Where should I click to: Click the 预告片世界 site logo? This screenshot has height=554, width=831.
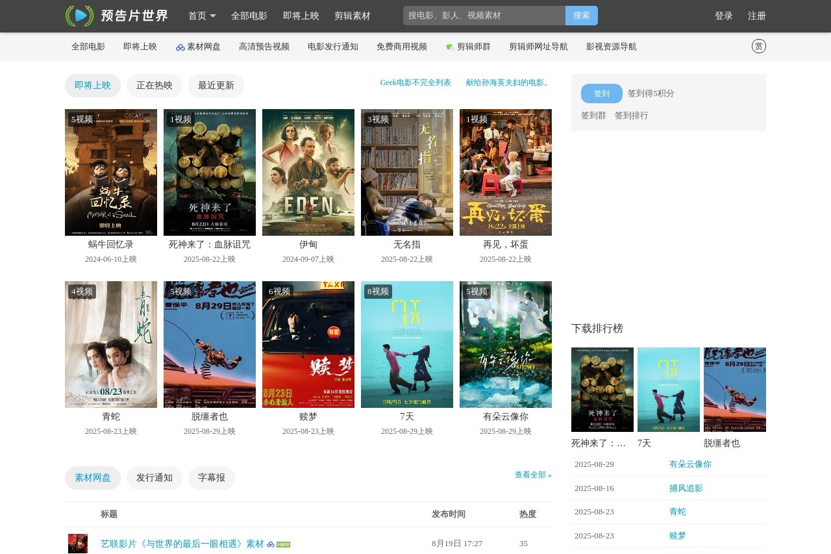[x=117, y=16]
